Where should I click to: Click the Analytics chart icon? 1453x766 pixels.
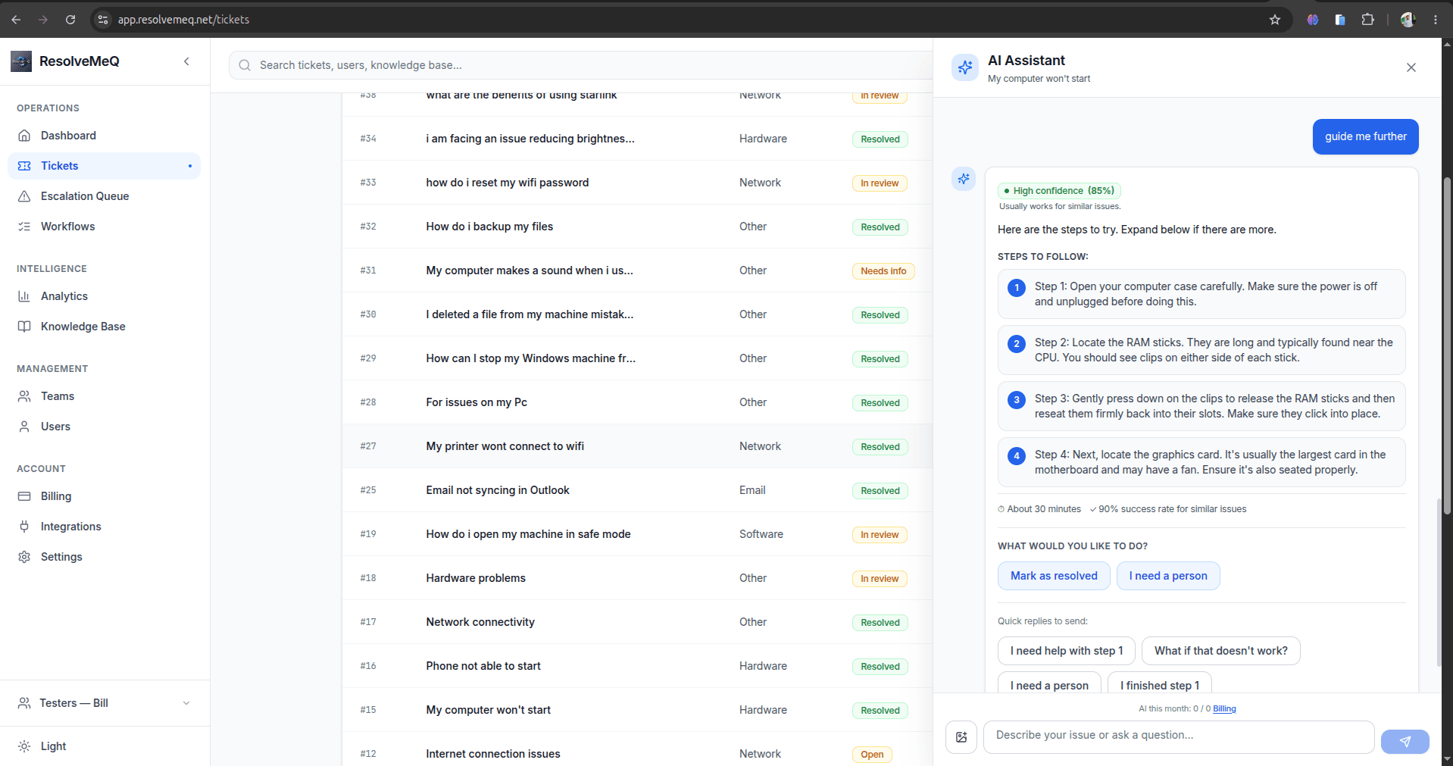coord(24,296)
